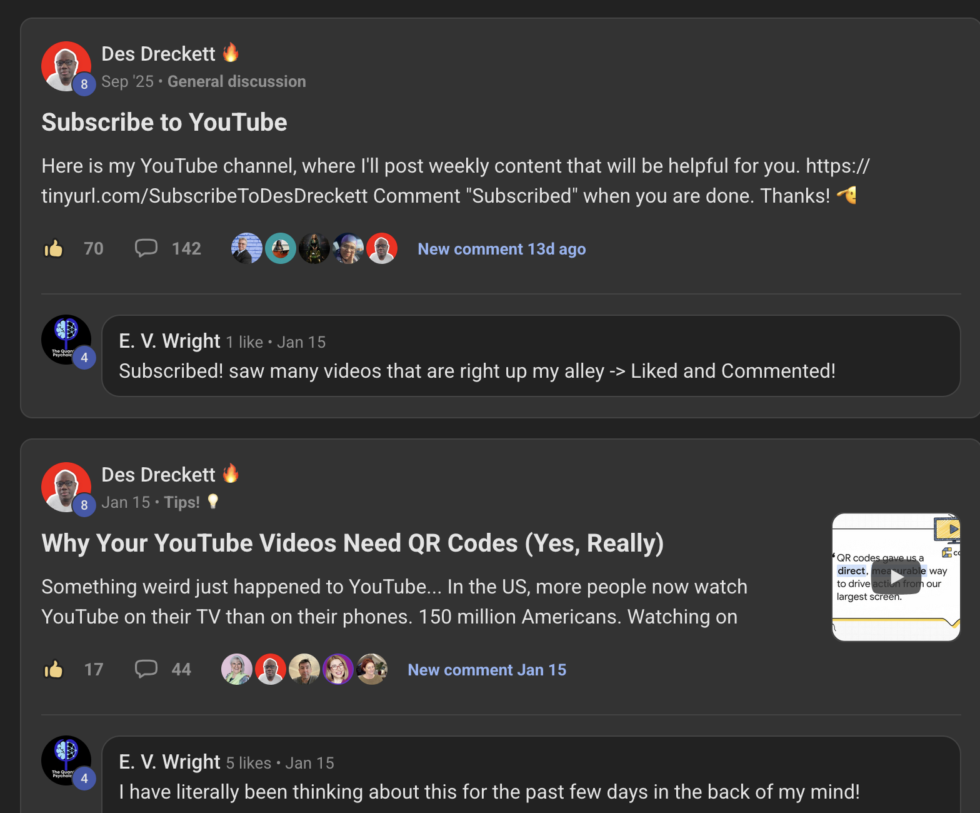Open comments icon on QR Codes post
Screen dimensions: 980x813
(146, 669)
